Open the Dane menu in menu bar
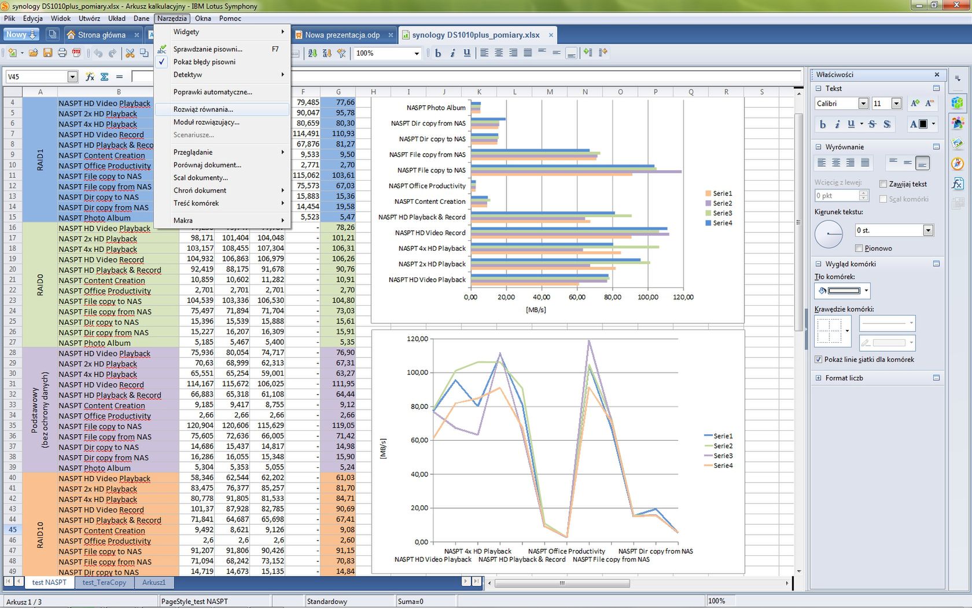The height and width of the screenshot is (608, 972). [x=141, y=19]
